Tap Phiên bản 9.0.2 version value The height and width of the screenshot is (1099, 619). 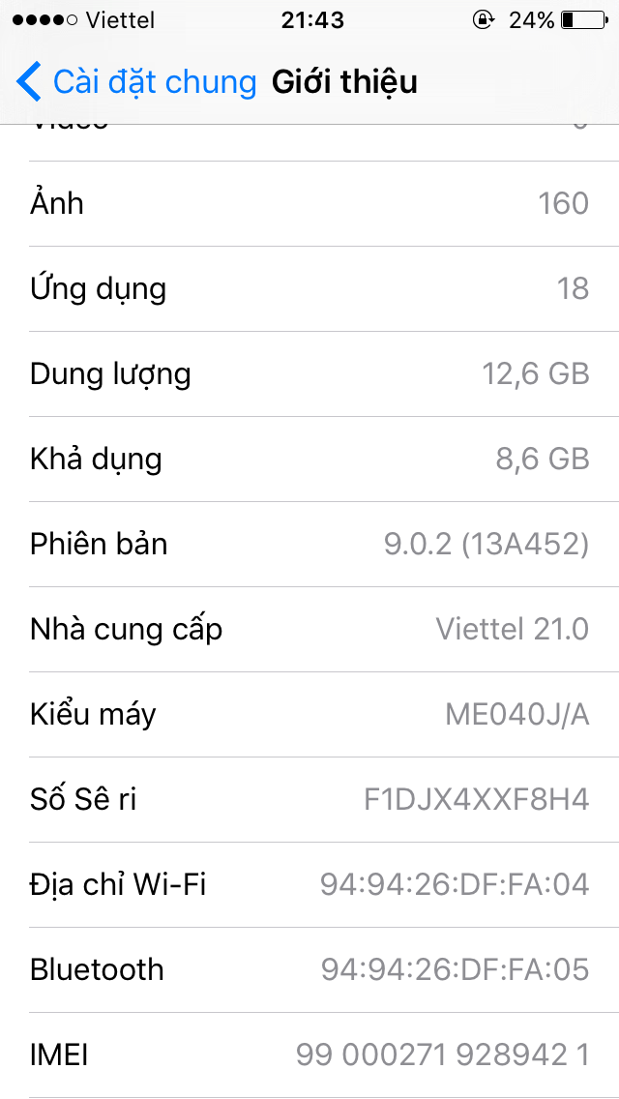click(x=486, y=544)
